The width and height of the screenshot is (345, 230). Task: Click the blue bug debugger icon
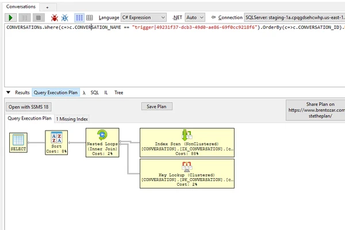[x=64, y=18]
